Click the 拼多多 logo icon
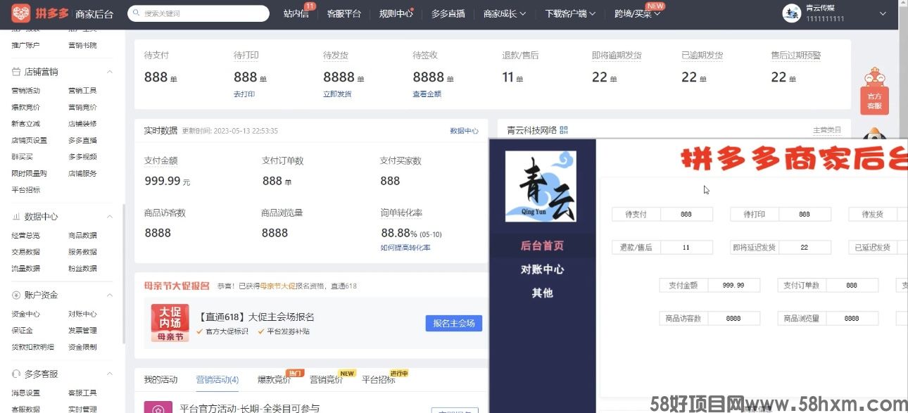Image resolution: width=908 pixels, height=413 pixels. tap(21, 13)
